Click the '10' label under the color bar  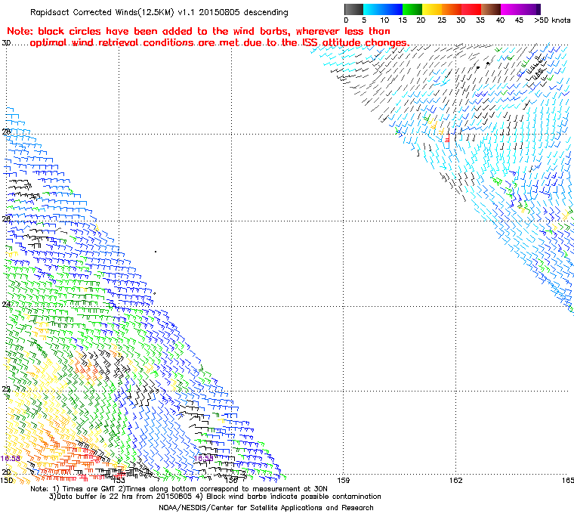click(x=384, y=20)
